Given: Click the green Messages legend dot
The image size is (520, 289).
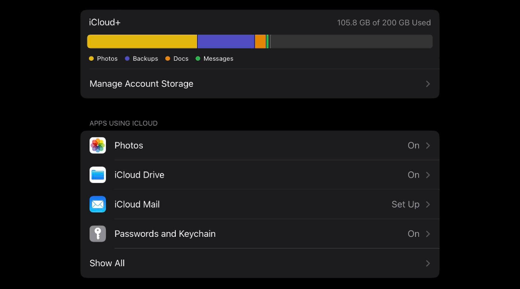Looking at the screenshot, I should pos(198,59).
